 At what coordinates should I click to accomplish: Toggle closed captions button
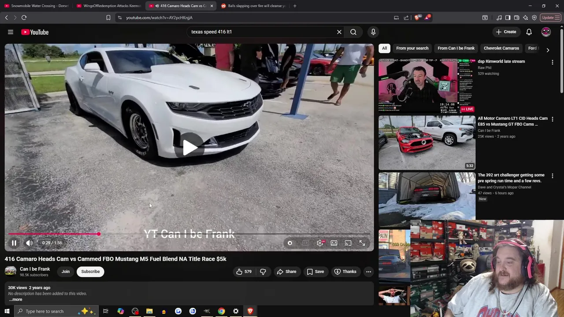click(306, 243)
